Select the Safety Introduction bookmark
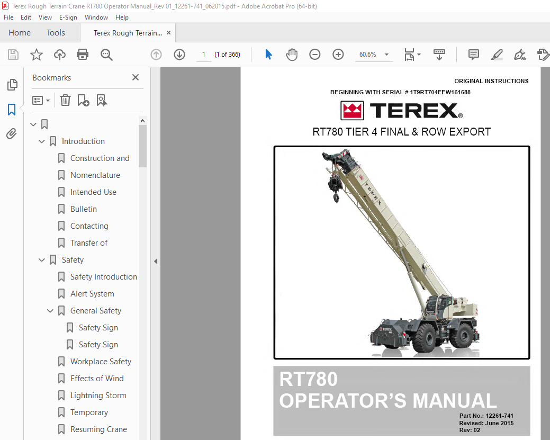This screenshot has width=550, height=440. point(104,276)
